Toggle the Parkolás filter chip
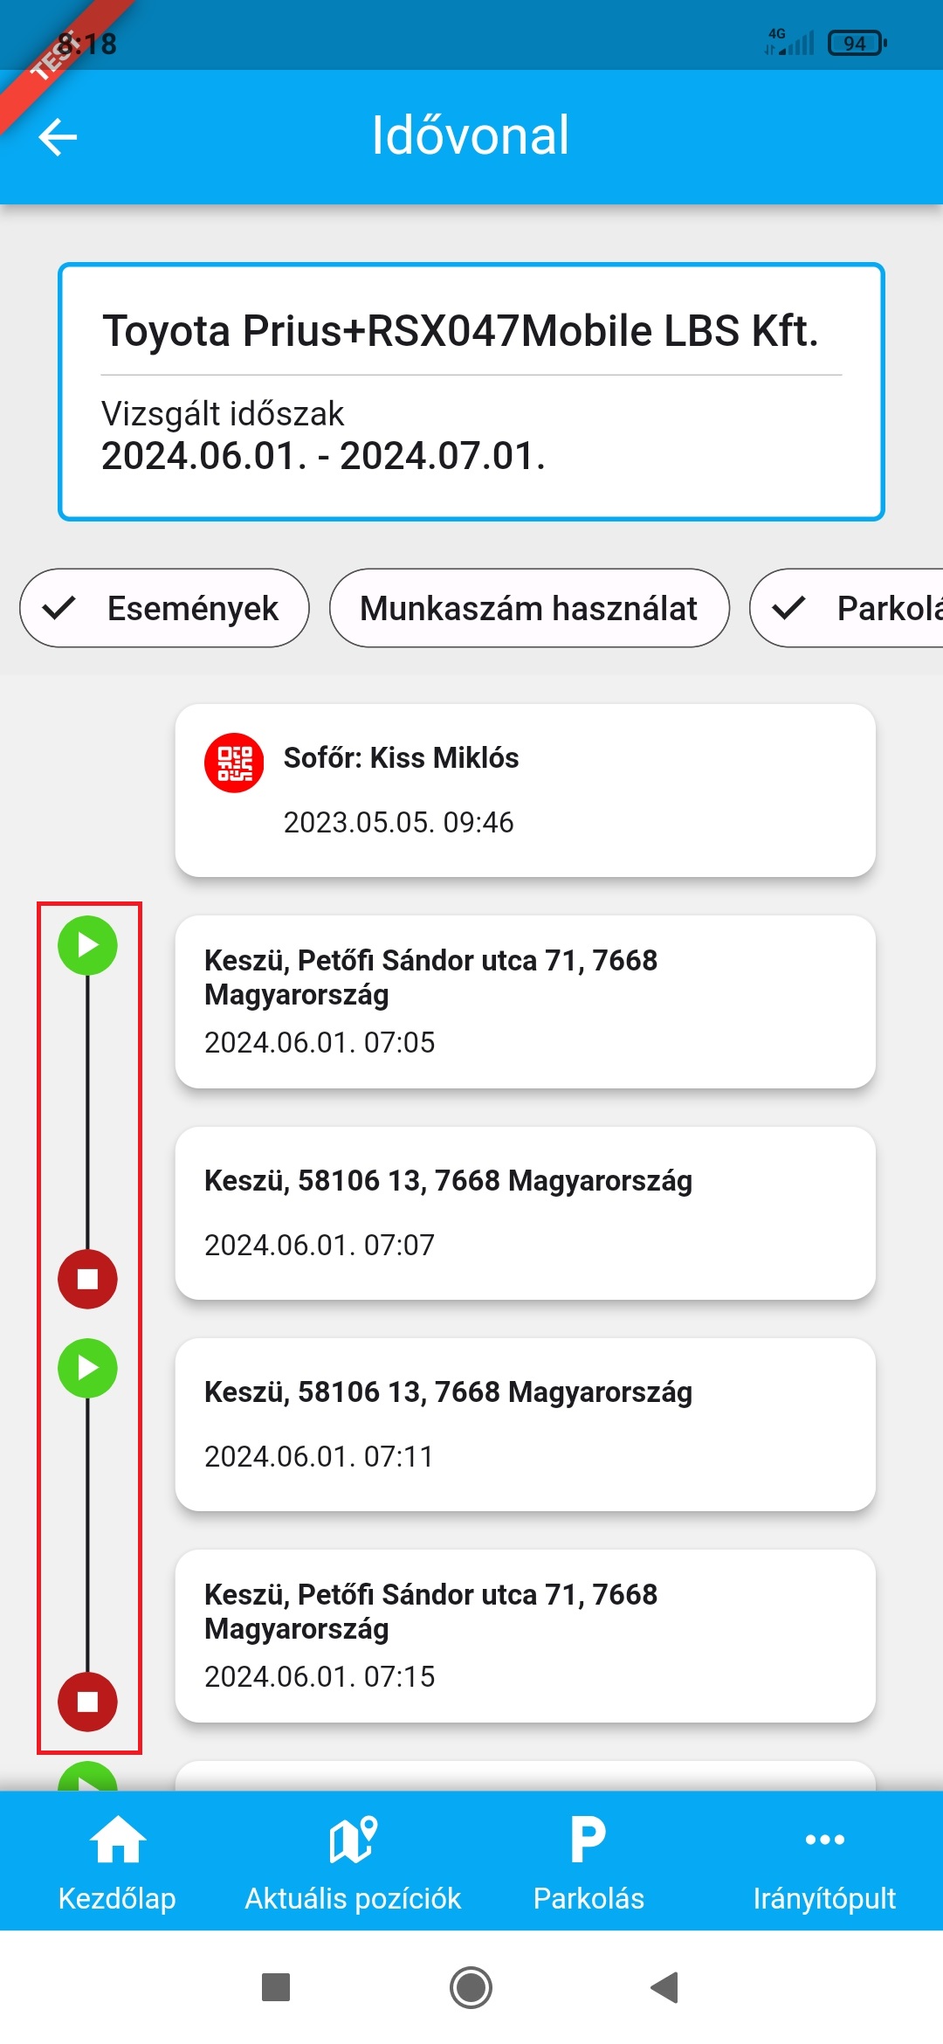This screenshot has height=2044, width=943. [847, 608]
